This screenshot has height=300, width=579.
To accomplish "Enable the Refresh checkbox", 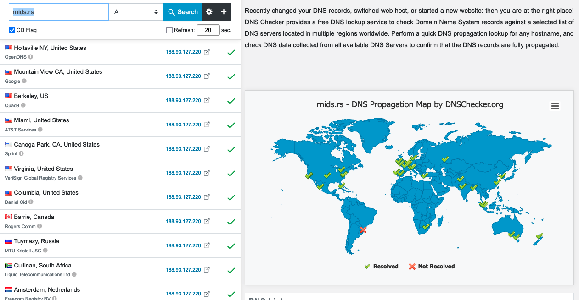I will coord(169,30).
